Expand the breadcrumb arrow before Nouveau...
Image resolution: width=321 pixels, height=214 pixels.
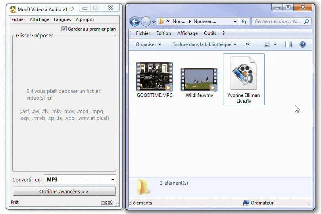click(x=190, y=21)
